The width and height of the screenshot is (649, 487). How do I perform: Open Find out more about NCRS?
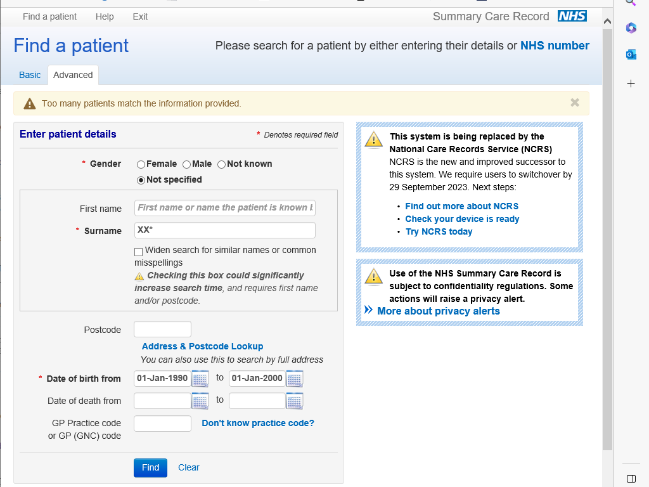pos(461,206)
